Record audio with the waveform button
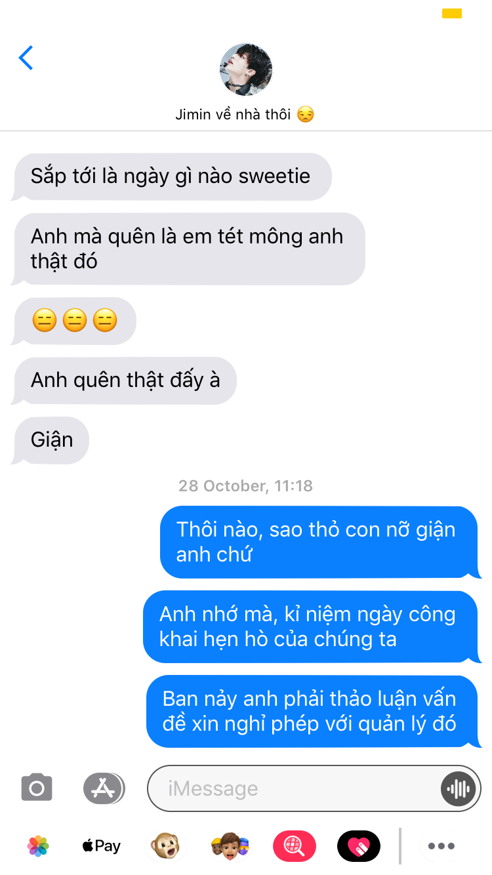The height and width of the screenshot is (875, 492). pyautogui.click(x=457, y=788)
